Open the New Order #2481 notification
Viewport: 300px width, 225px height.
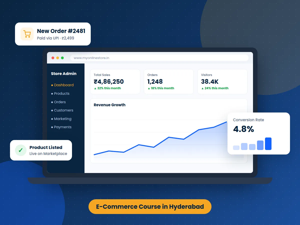(x=53, y=34)
